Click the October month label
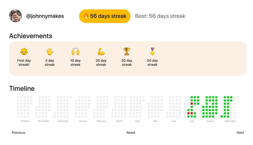Screen dimensions: 253x145 click(x=25, y=121)
